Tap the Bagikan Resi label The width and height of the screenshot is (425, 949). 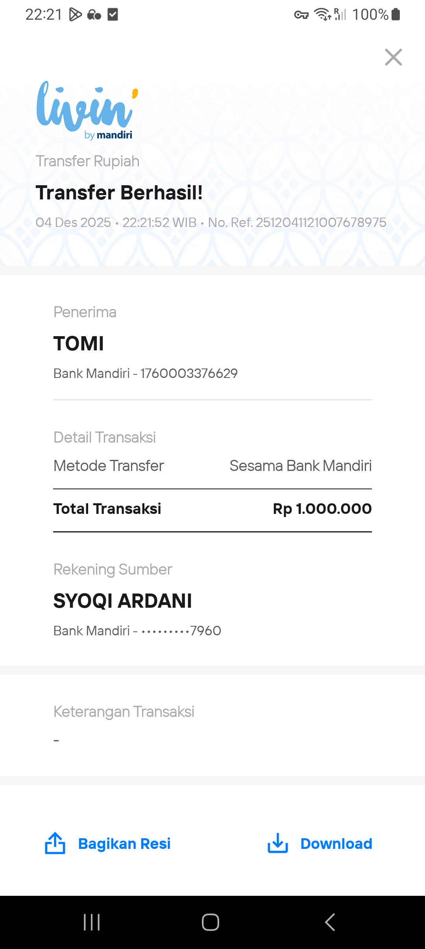[124, 844]
